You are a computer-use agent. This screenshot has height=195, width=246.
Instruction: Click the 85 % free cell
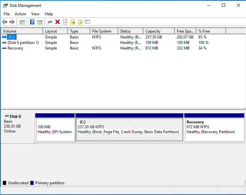202,37
